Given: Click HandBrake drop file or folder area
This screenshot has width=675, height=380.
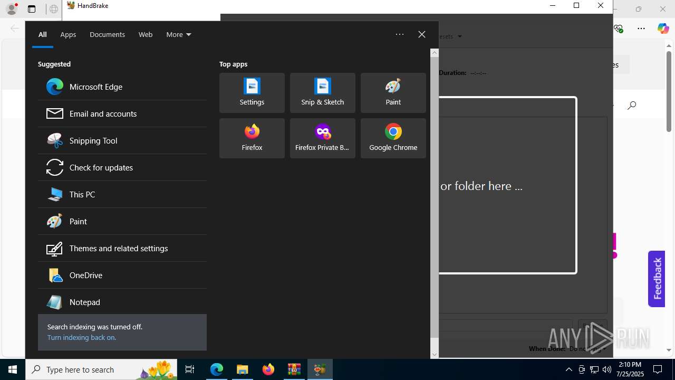Looking at the screenshot, I should [x=507, y=185].
